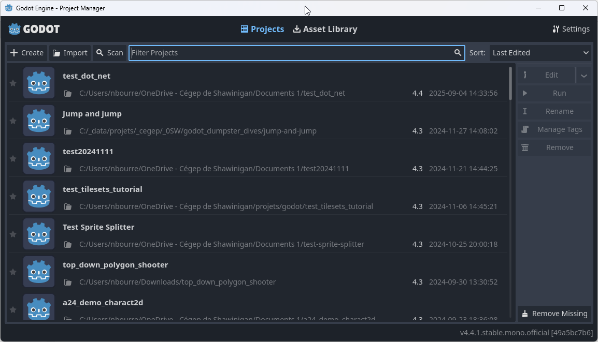Click the Edit project button
Viewport: 598px width, 342px height.
[x=546, y=75]
